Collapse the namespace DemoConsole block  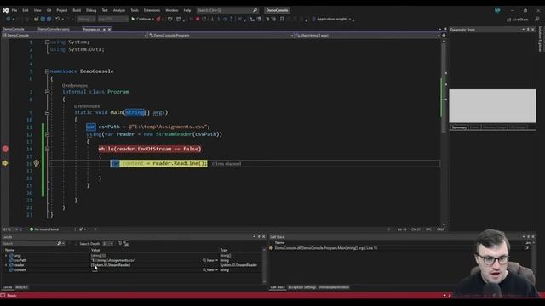(47, 71)
